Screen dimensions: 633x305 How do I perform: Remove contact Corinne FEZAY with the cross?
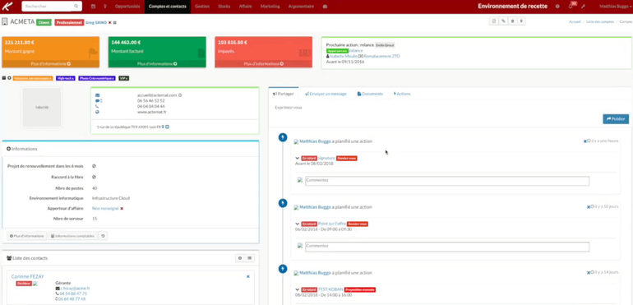coord(248,277)
